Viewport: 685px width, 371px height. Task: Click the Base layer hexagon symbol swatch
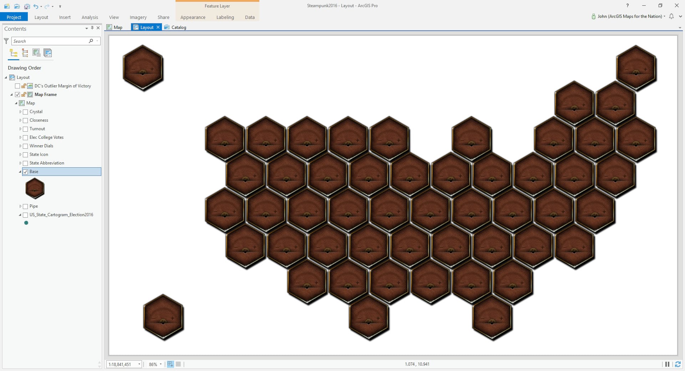(35, 188)
